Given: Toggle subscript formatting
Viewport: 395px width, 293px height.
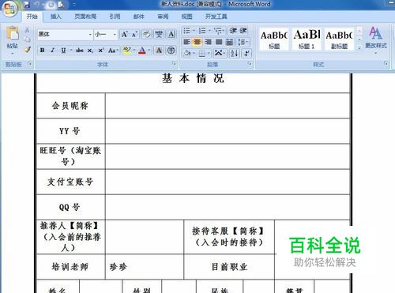Looking at the screenshot, I should pyautogui.click(x=90, y=51).
